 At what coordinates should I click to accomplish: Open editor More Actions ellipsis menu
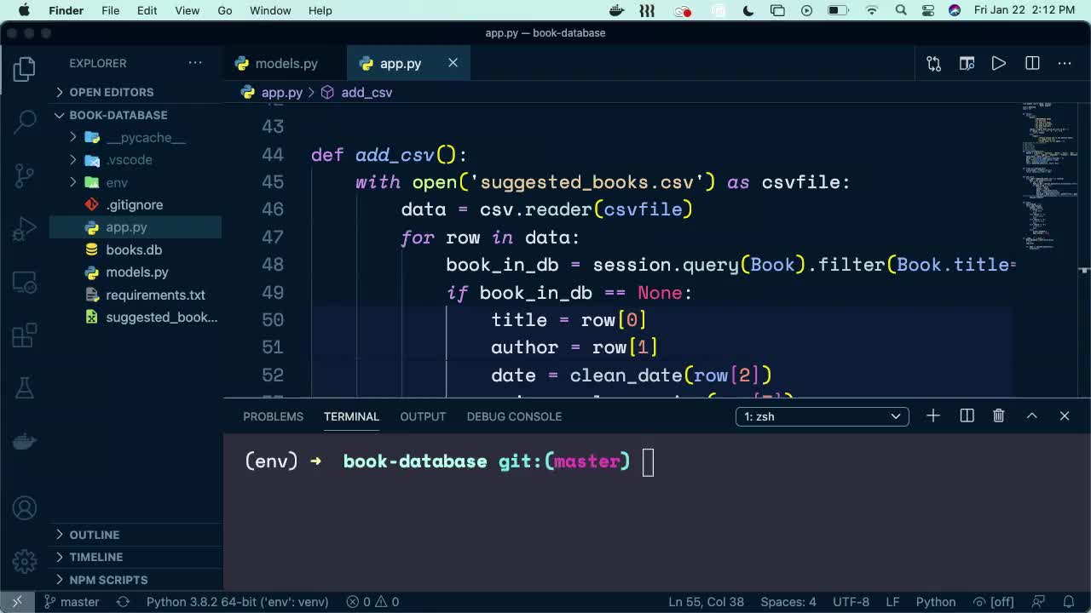(1065, 63)
